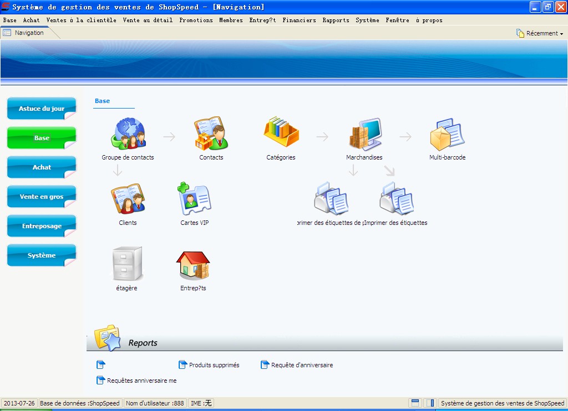Click the Marchandises label
This screenshot has height=411, width=568.
coord(364,157)
